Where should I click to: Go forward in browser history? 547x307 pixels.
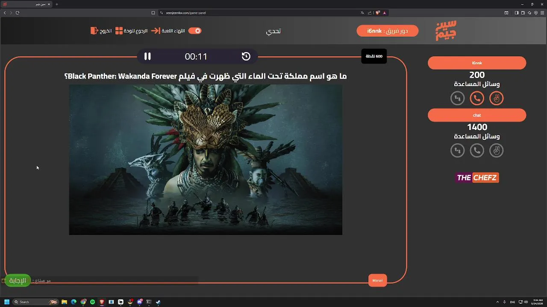coord(11,13)
